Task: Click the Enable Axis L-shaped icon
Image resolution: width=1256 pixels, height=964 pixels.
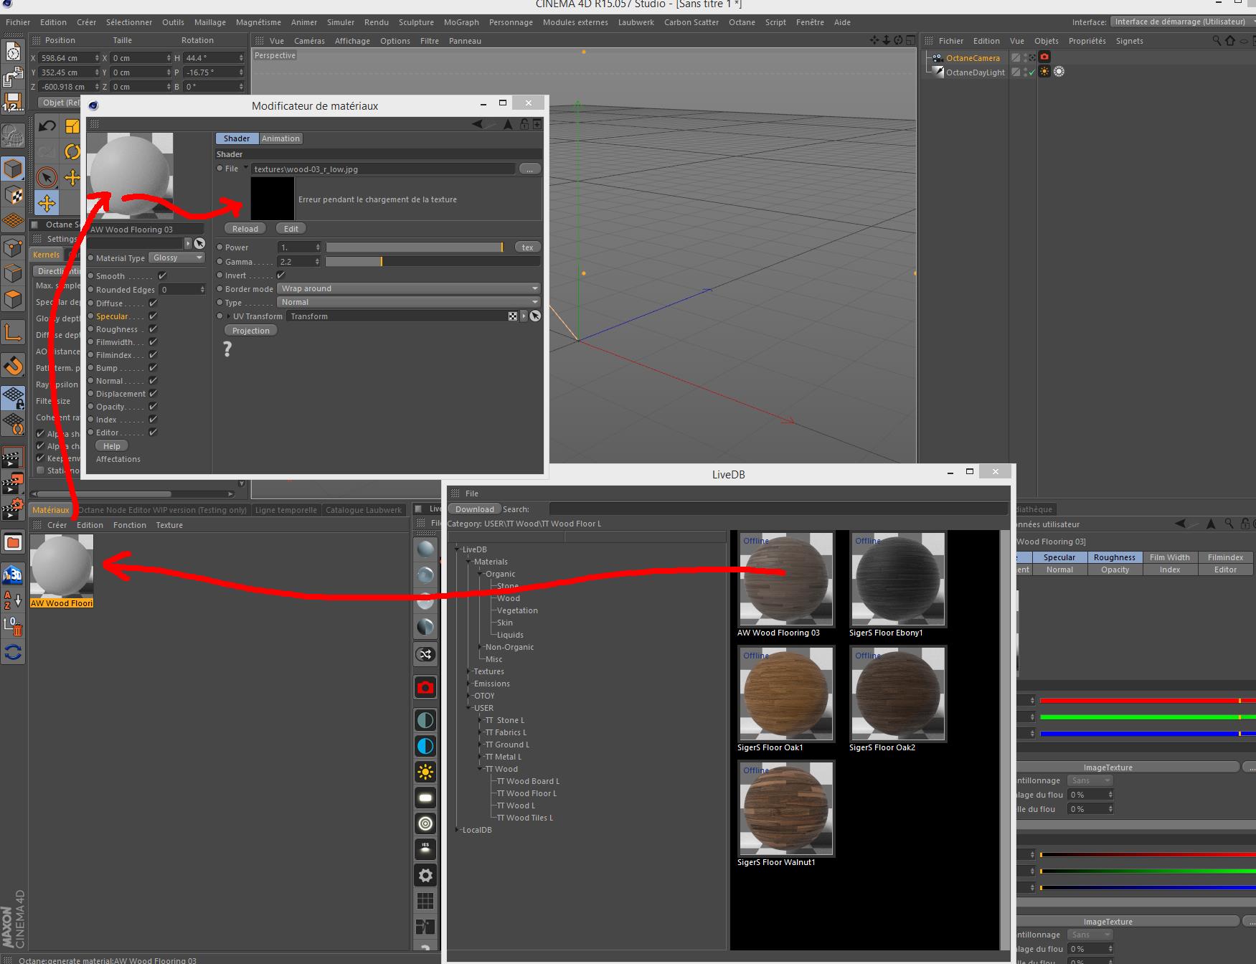Action: (13, 331)
